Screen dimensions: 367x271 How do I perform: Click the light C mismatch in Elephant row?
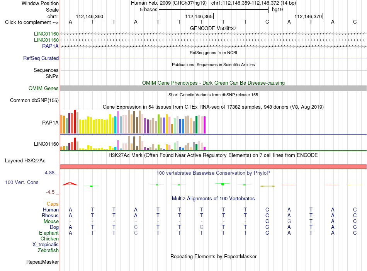(136, 233)
